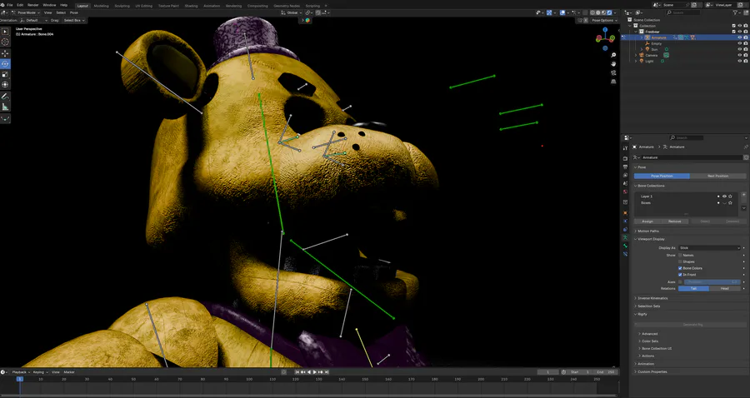This screenshot has height=398, width=750.
Task: Open the Object properties tab
Action: 625,213
